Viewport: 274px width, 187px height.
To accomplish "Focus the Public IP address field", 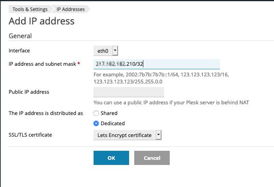I will click(x=129, y=92).
